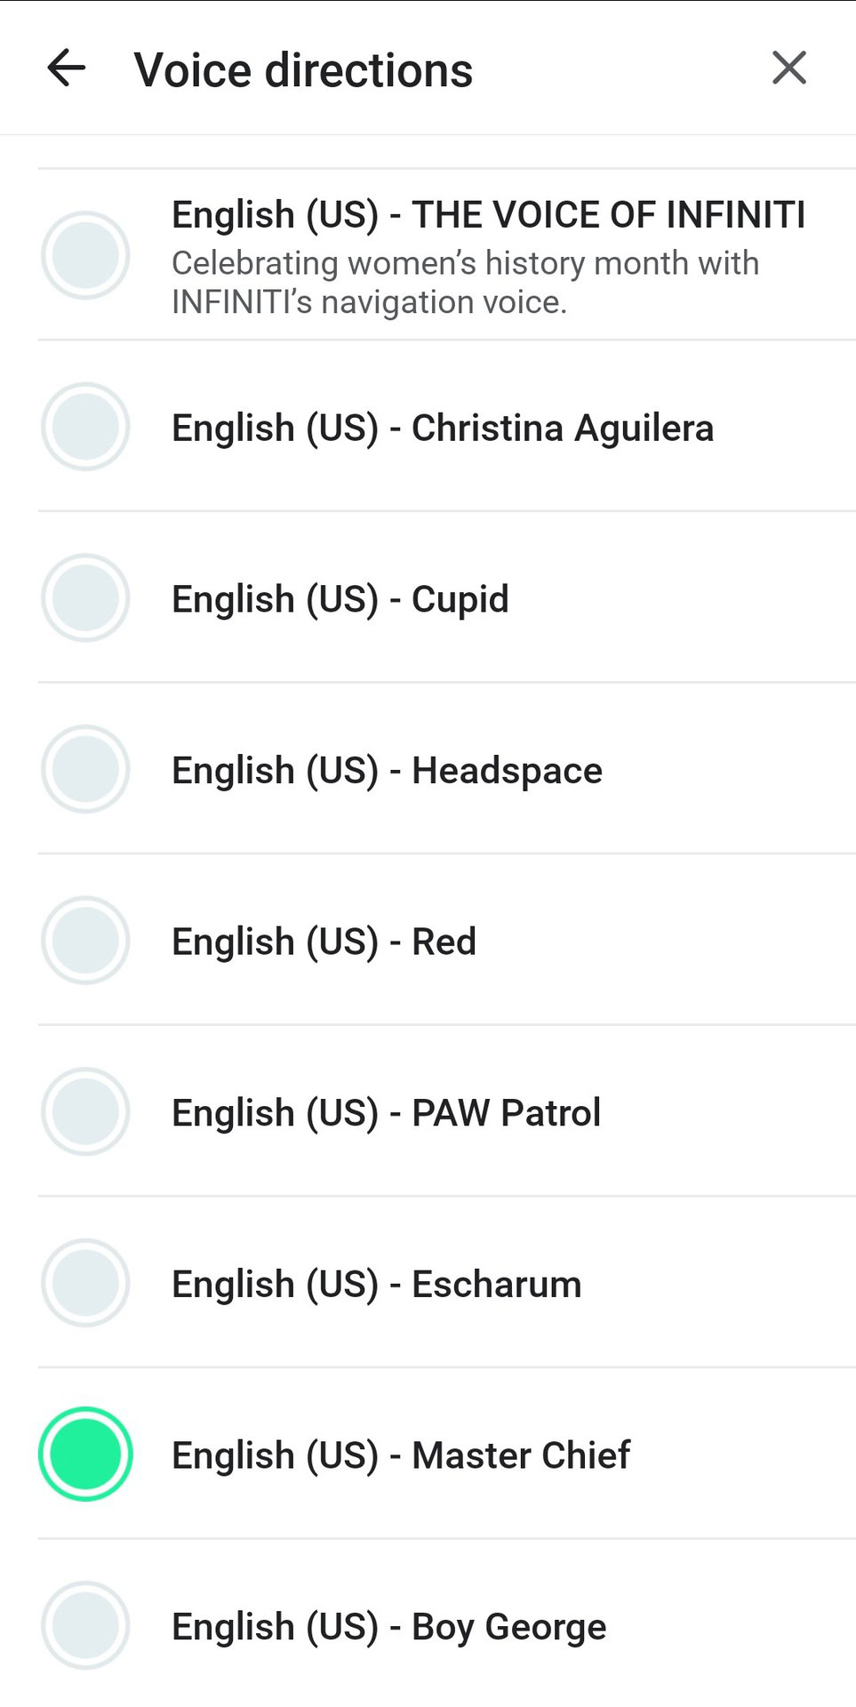Select the Cupid voice radio button
This screenshot has width=856, height=1707.
point(85,598)
